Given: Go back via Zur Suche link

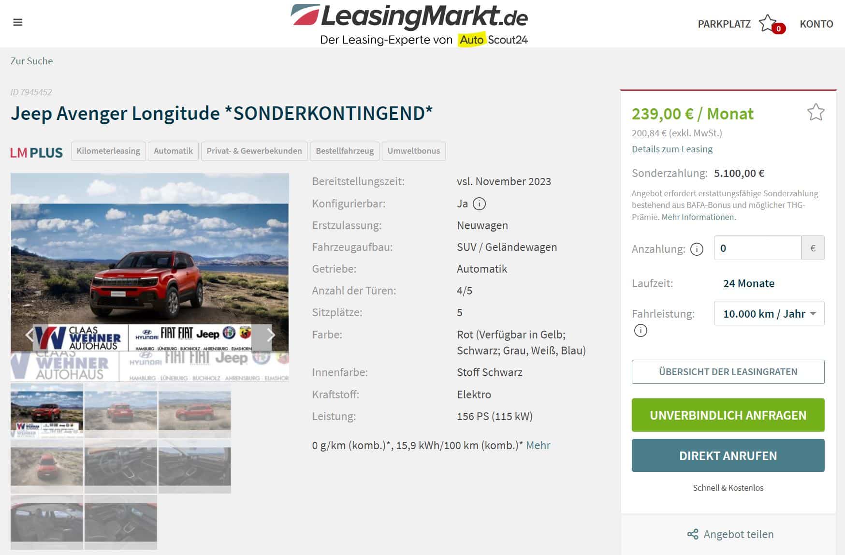Looking at the screenshot, I should click(31, 61).
